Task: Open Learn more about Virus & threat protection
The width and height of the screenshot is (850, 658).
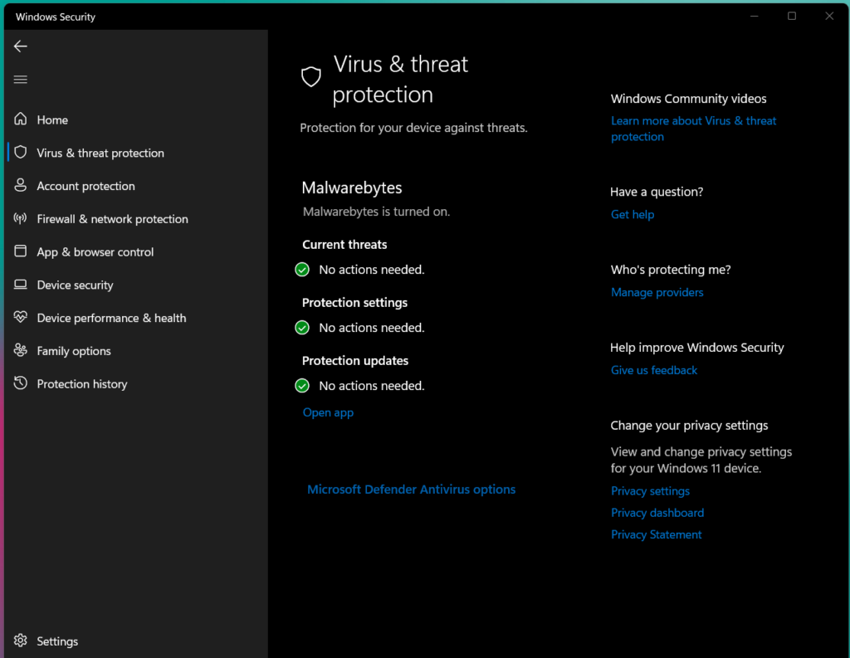Action: (693, 129)
